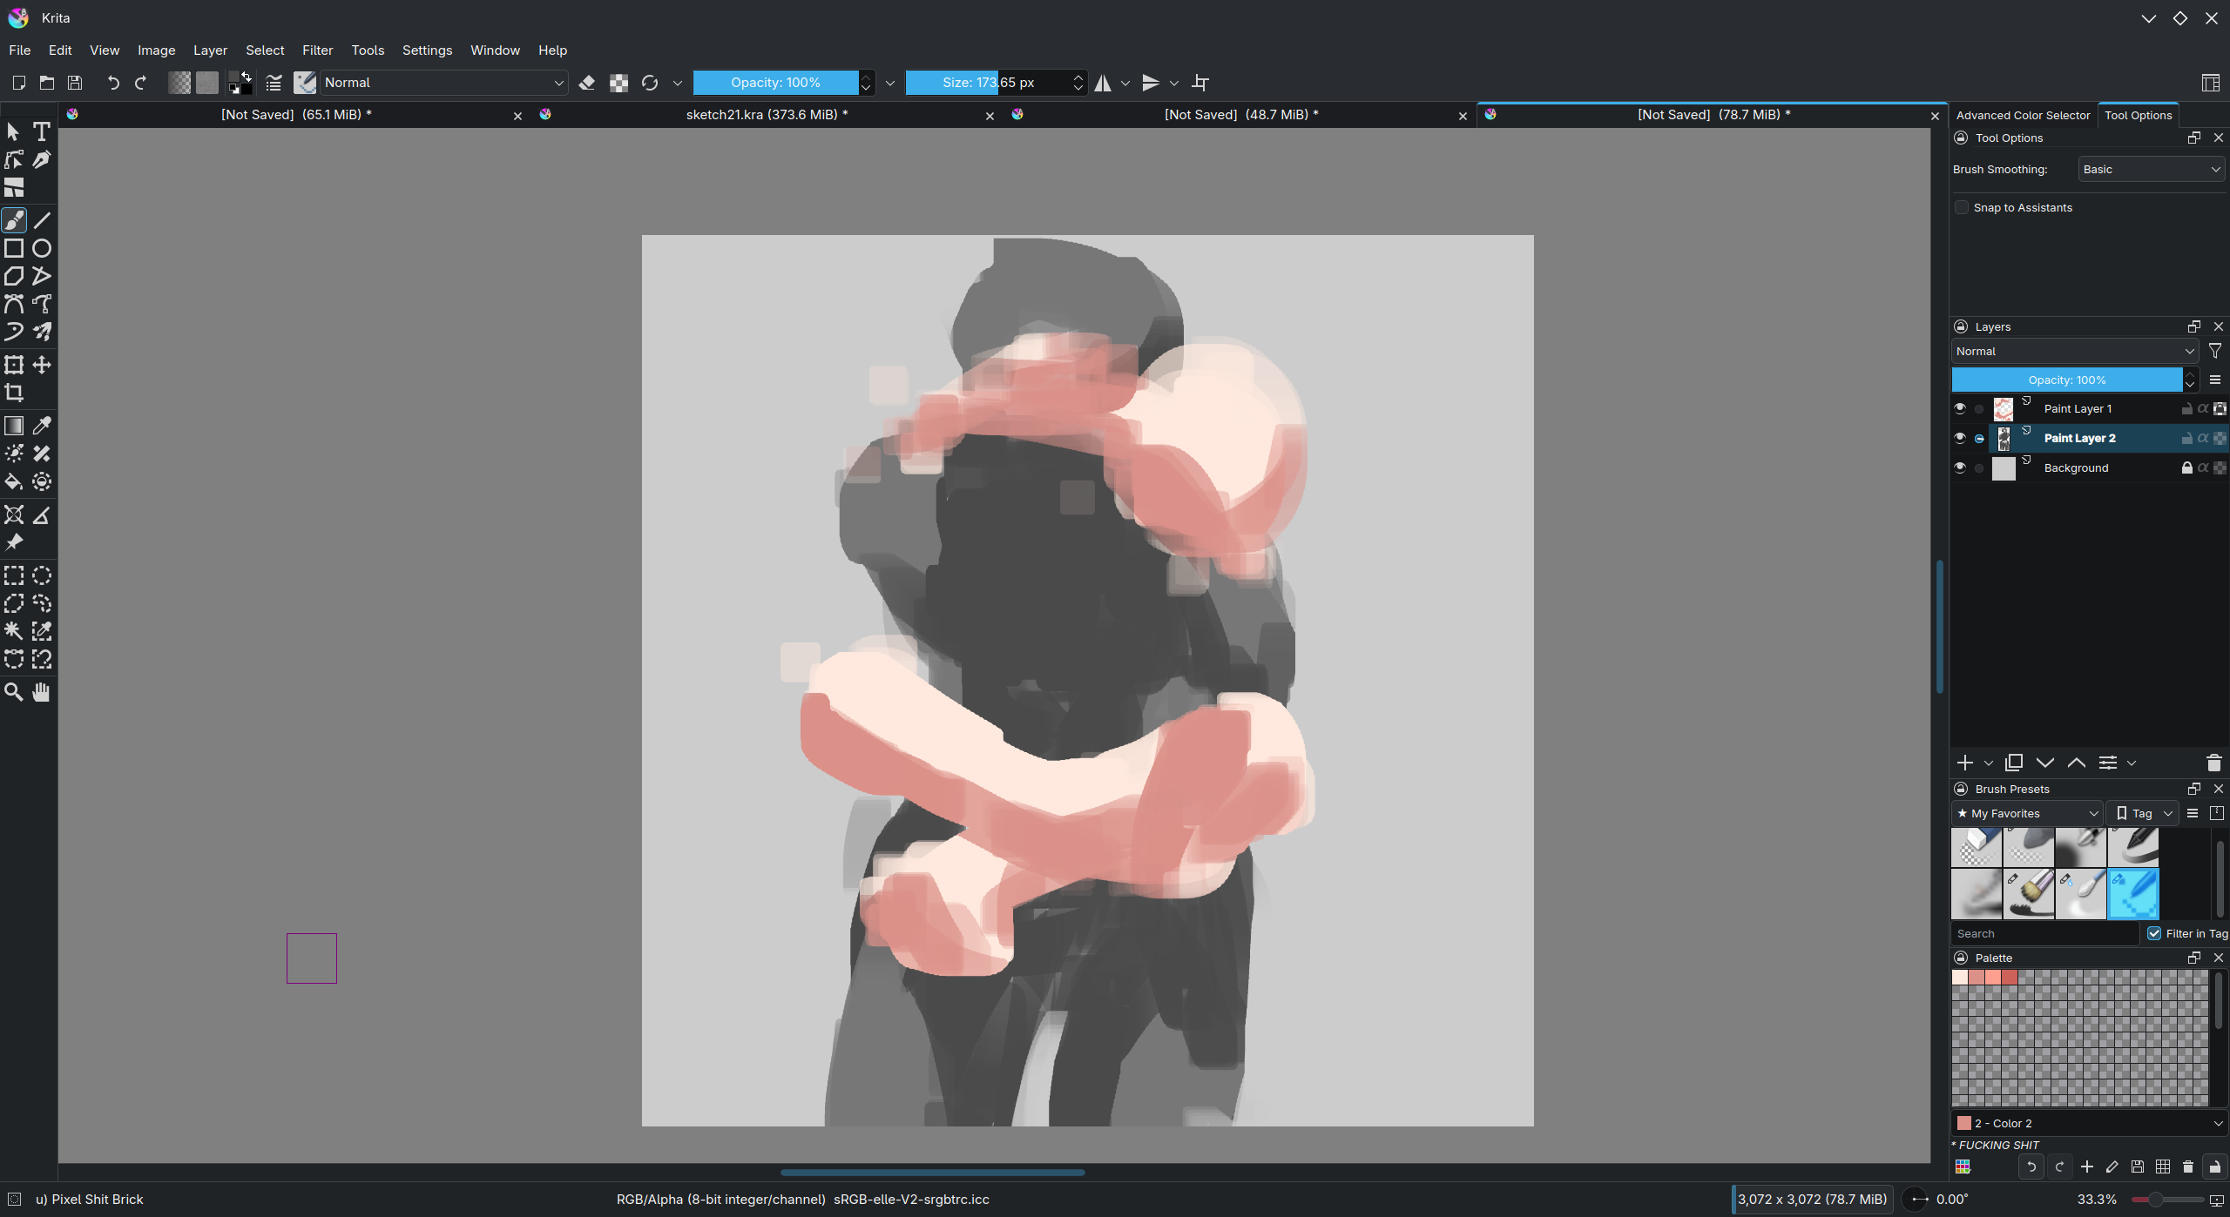Image resolution: width=2230 pixels, height=1217 pixels.
Task: Open the Filter menu
Action: (317, 50)
